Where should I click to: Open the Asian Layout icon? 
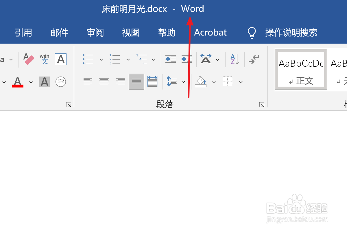tap(206, 59)
